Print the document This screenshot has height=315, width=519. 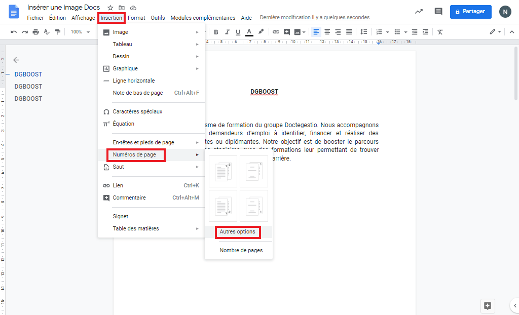[x=35, y=31]
